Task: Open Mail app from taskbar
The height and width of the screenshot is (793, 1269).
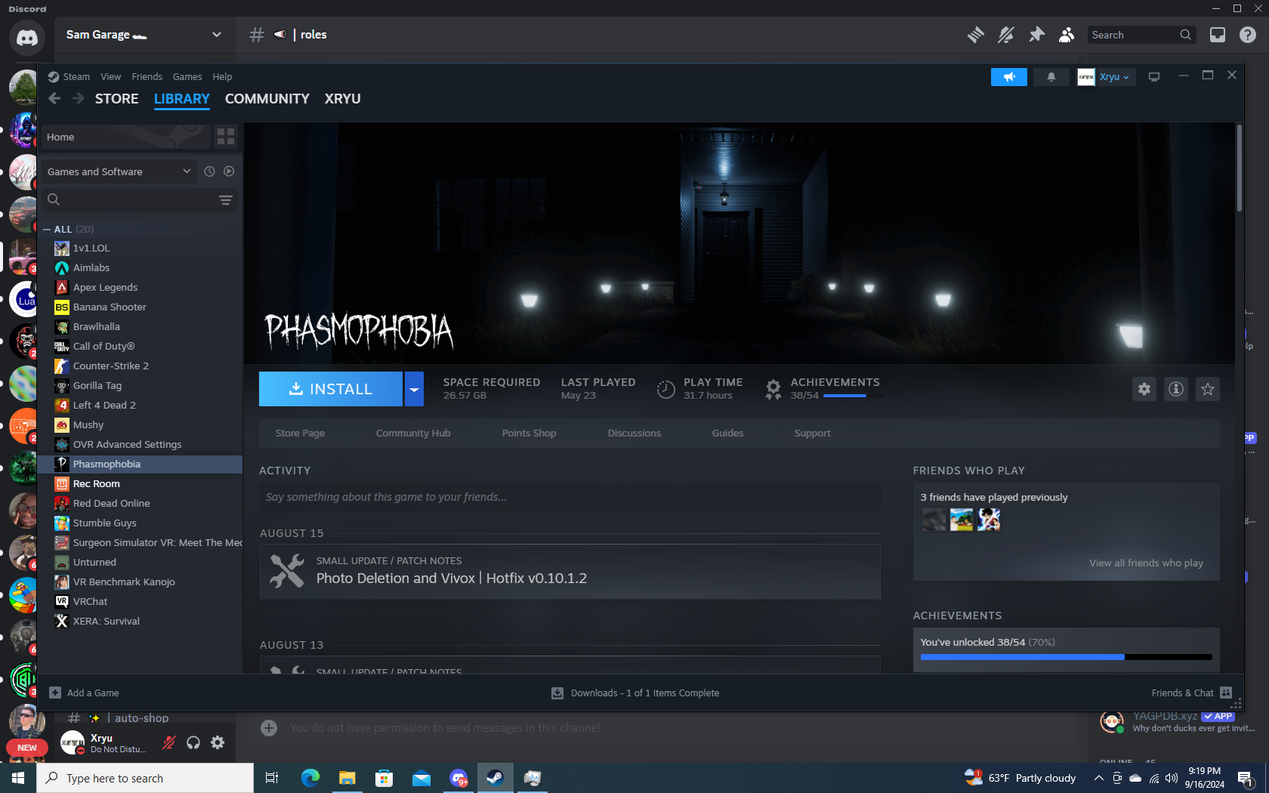Action: 421,778
